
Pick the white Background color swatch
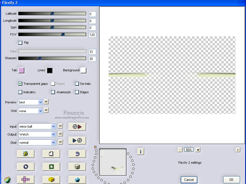pos(83,70)
